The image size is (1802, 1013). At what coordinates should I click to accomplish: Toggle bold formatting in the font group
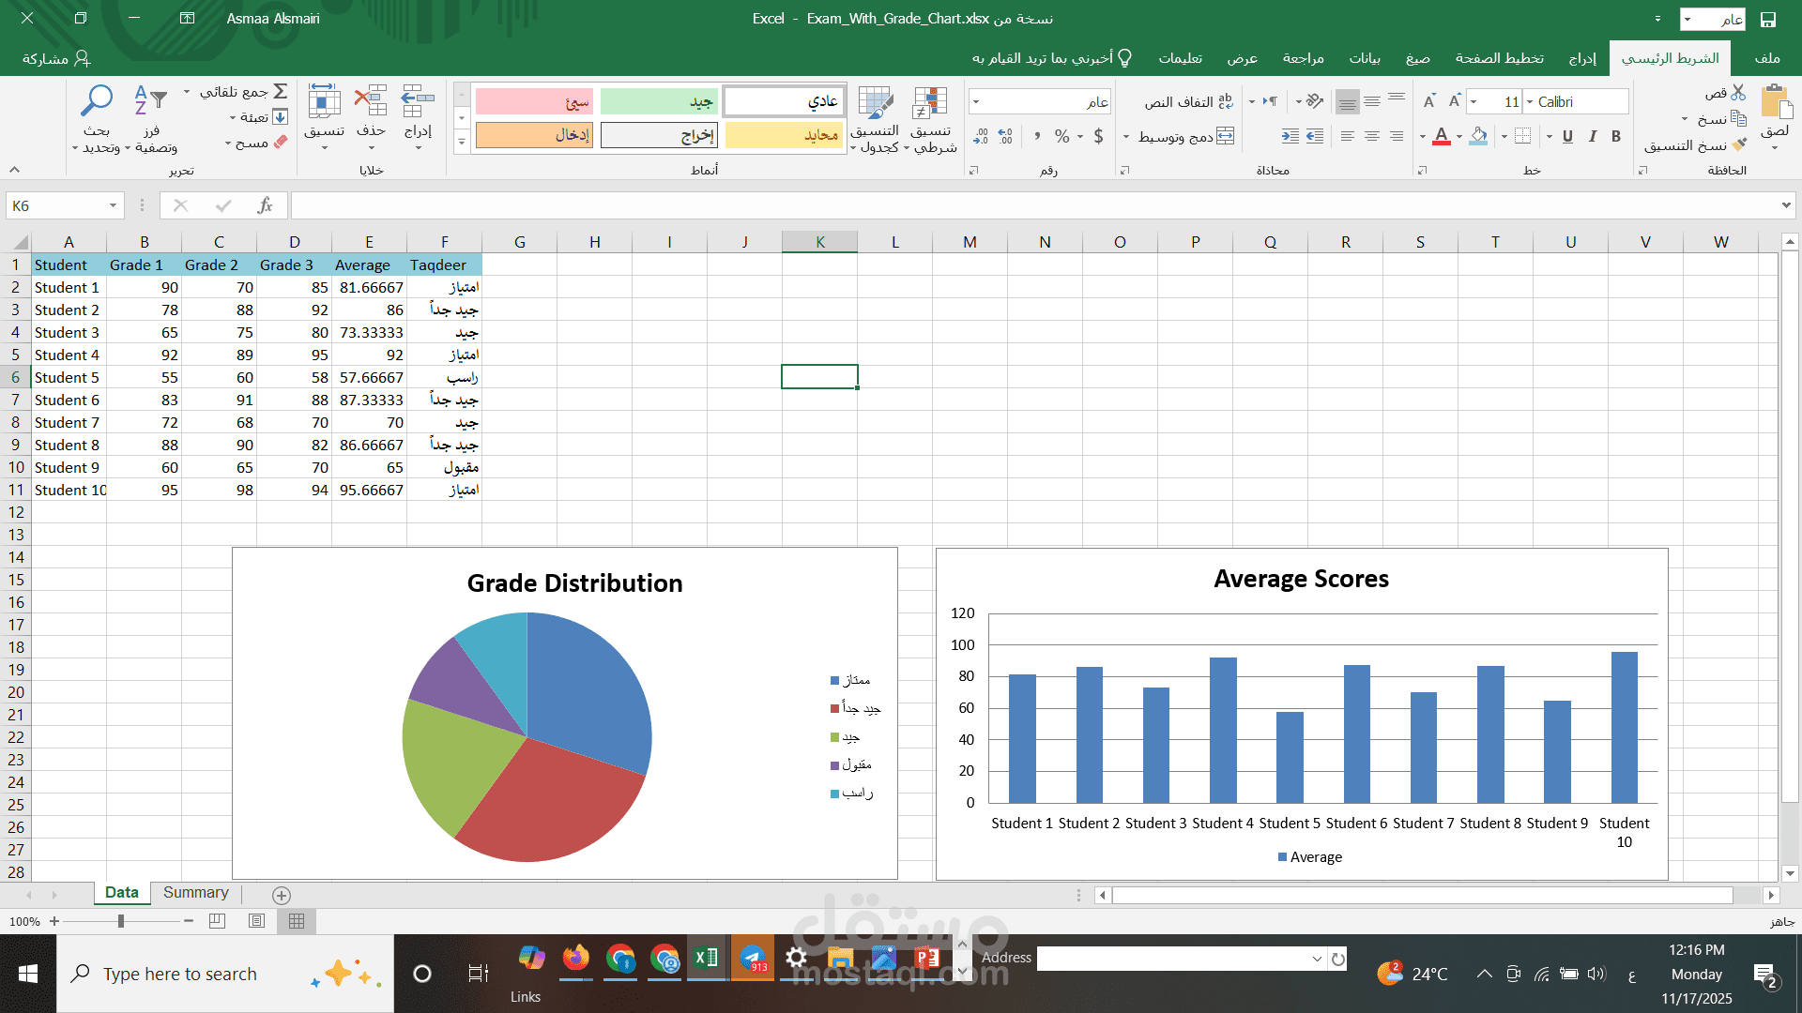click(x=1616, y=136)
